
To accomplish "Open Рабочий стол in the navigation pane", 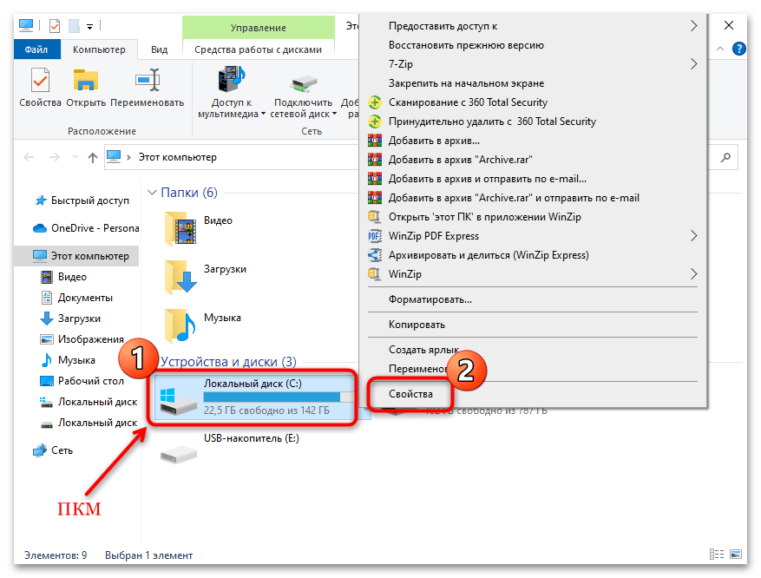I will click(x=82, y=381).
